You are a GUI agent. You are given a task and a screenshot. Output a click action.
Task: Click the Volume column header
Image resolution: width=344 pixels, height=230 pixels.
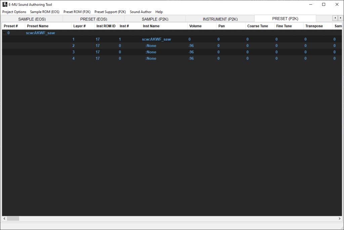tap(202, 26)
